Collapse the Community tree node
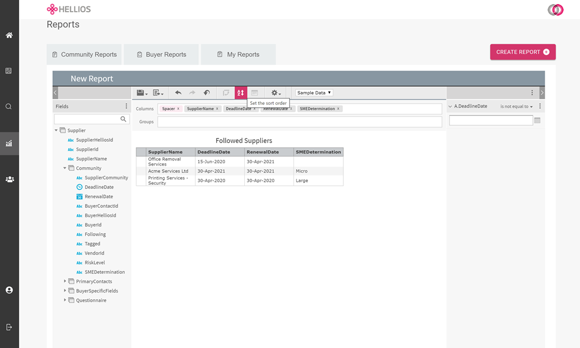Image resolution: width=580 pixels, height=348 pixels. coord(65,168)
